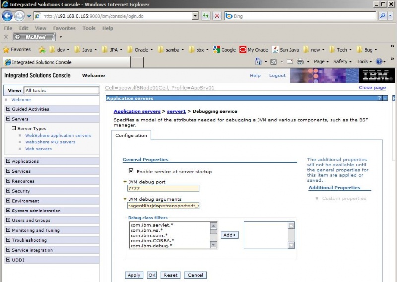Click the Add> filter button

(229, 235)
